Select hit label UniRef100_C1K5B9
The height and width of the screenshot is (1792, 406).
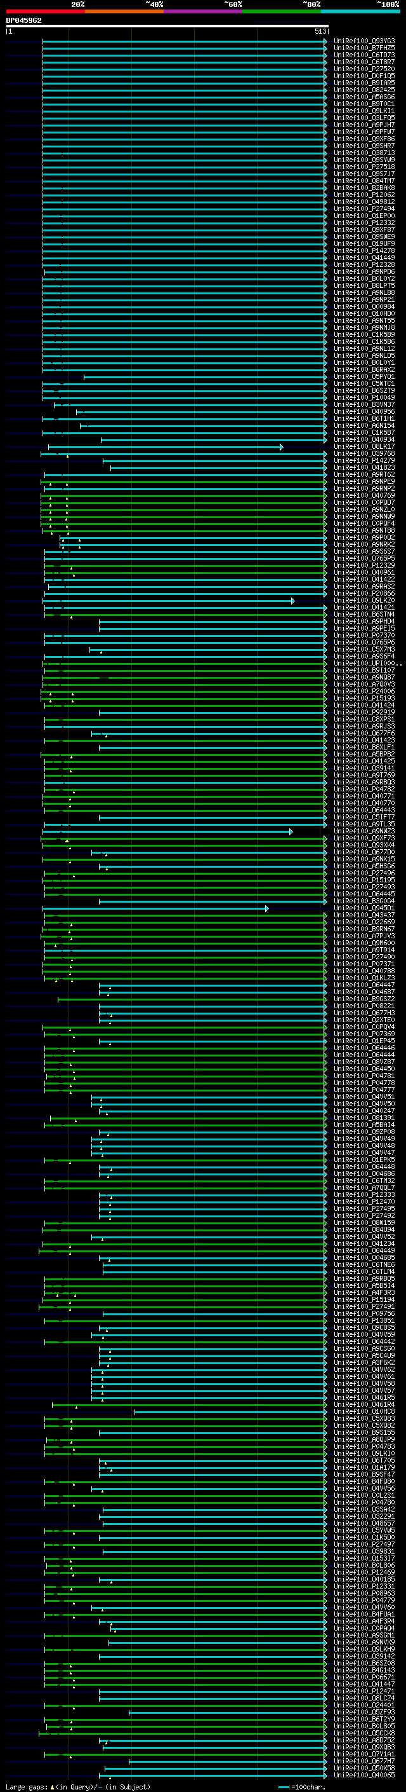[x=363, y=334]
